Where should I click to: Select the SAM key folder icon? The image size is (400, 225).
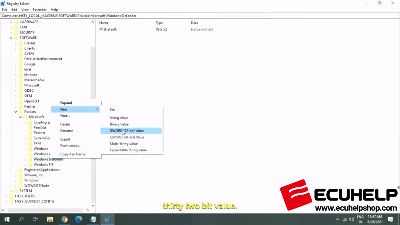click(x=16, y=27)
